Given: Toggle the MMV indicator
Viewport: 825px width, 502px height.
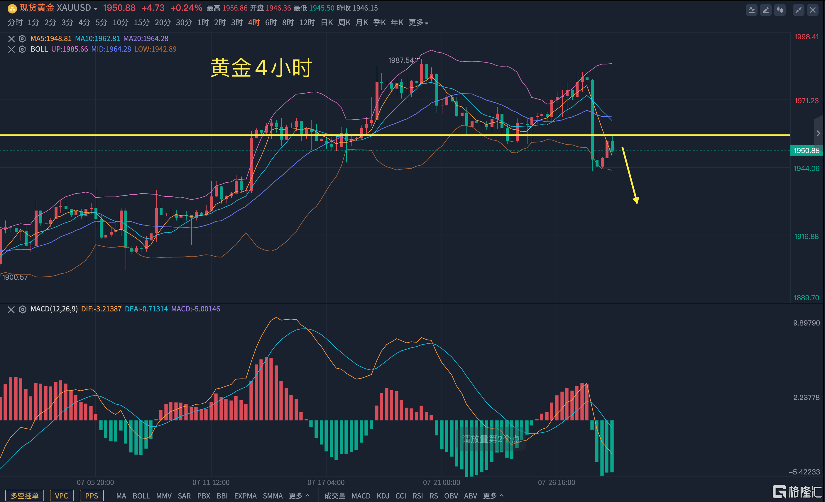Looking at the screenshot, I should point(164,496).
